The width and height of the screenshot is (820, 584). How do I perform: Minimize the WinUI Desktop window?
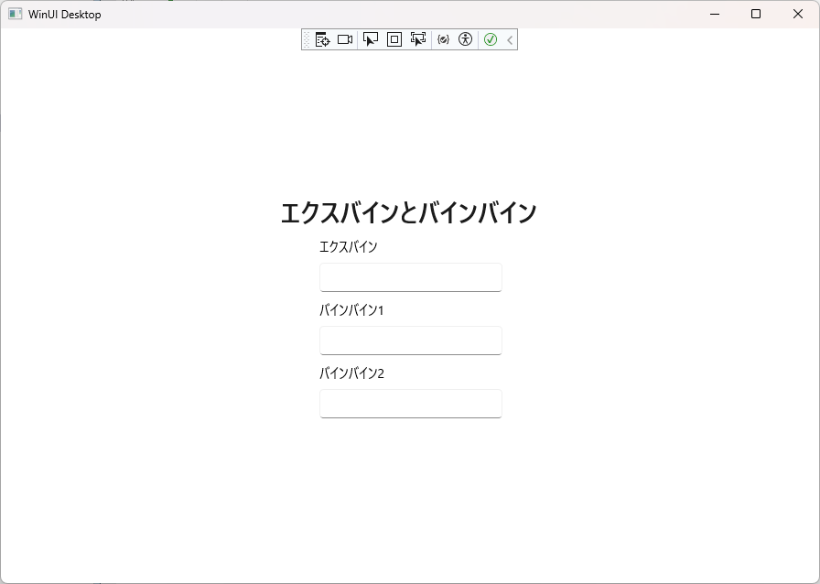(x=715, y=14)
